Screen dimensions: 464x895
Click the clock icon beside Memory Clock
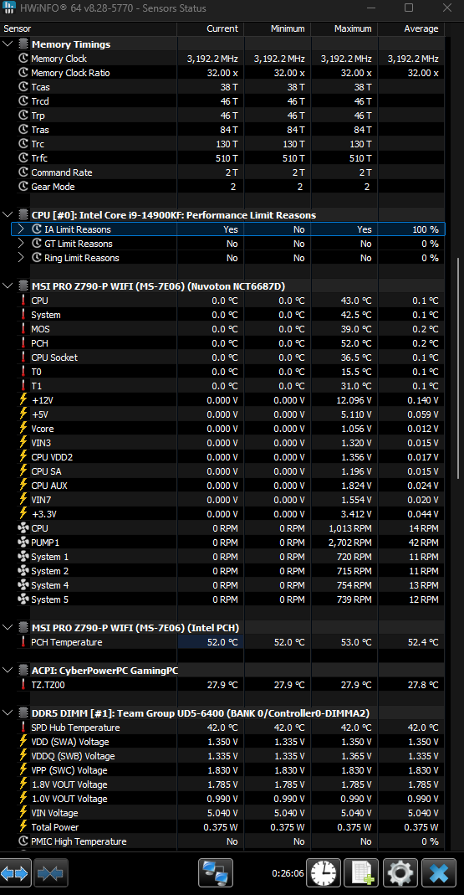23,59
